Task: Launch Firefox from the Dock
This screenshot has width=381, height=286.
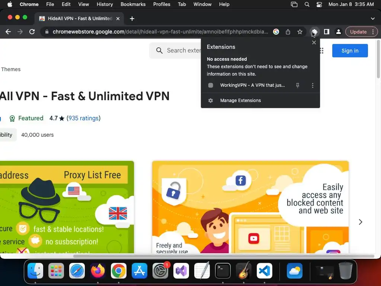Action: pyautogui.click(x=98, y=271)
